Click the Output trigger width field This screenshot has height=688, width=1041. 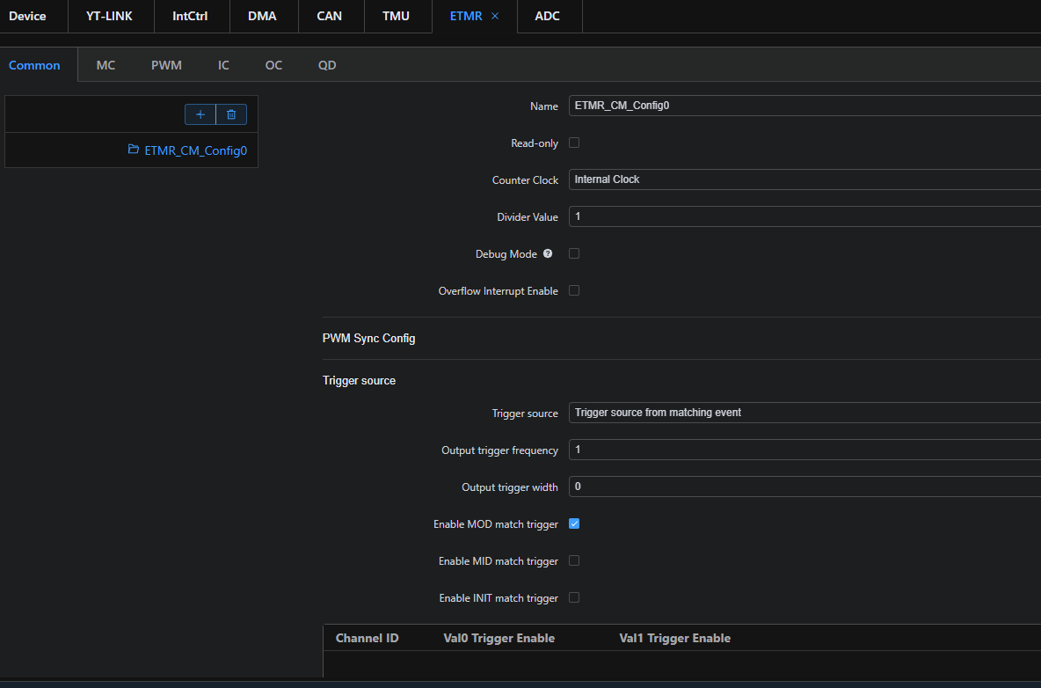click(x=804, y=487)
